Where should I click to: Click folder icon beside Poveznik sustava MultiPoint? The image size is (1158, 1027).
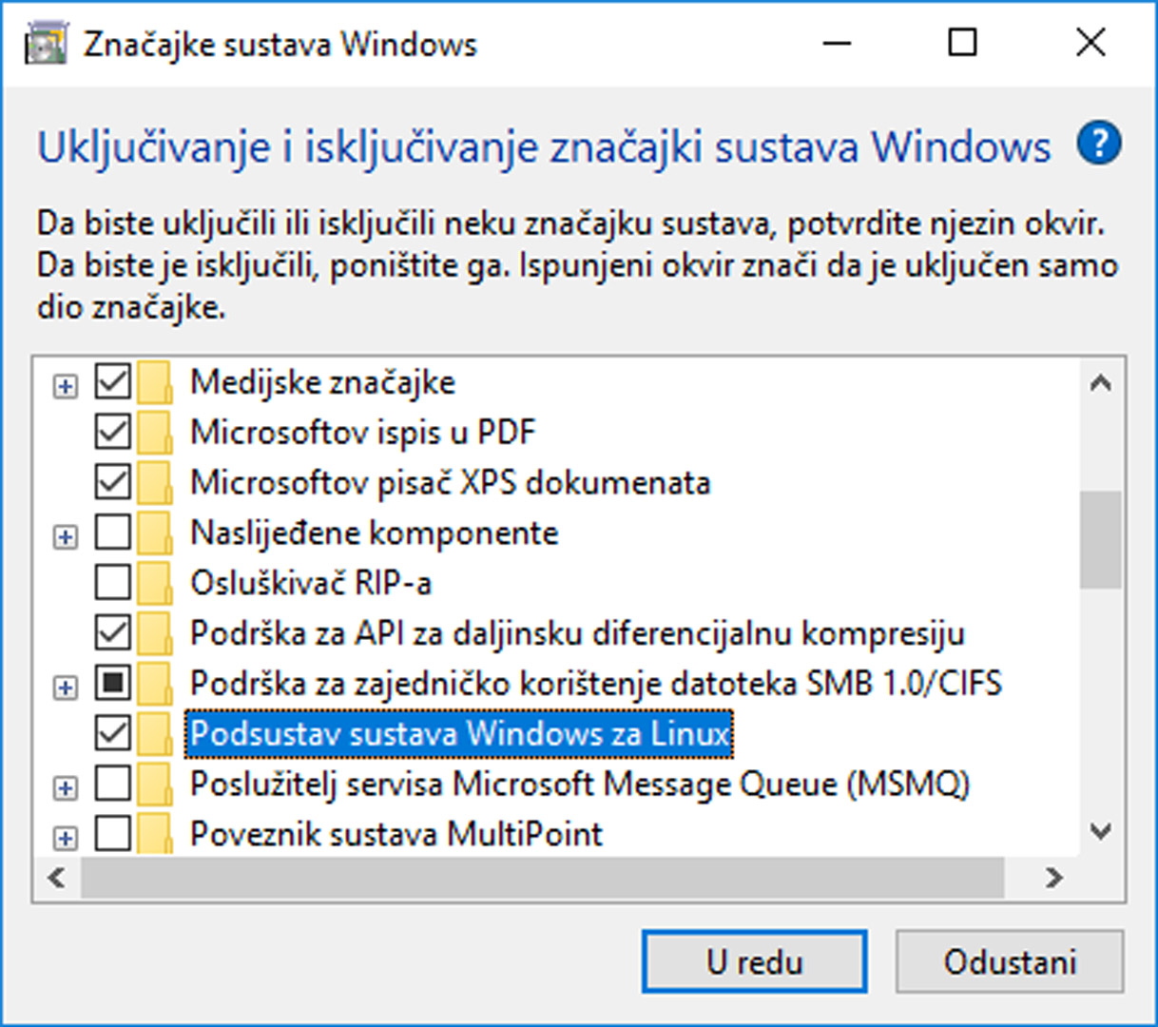click(154, 835)
